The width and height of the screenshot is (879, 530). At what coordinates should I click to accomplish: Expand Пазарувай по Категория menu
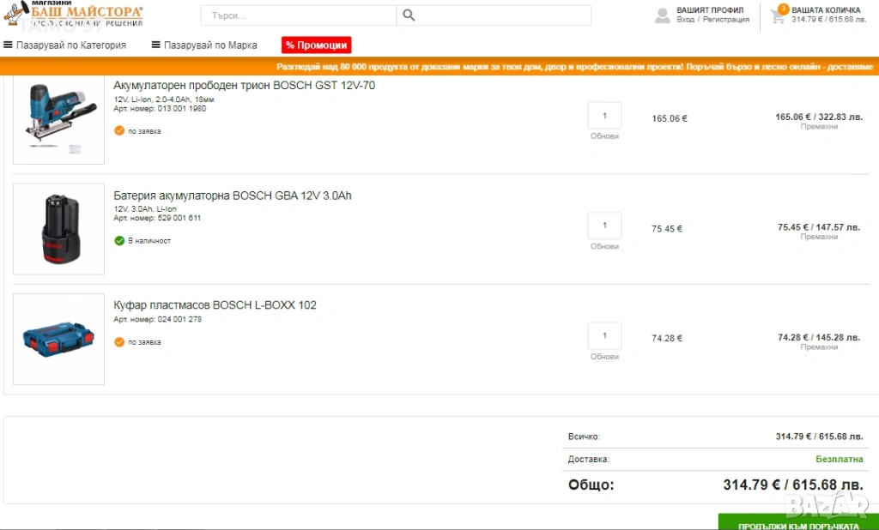click(65, 45)
